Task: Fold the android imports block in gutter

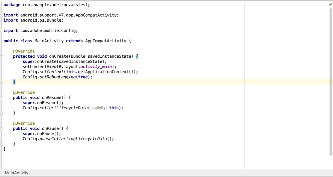Action: click(x=2, y=15)
